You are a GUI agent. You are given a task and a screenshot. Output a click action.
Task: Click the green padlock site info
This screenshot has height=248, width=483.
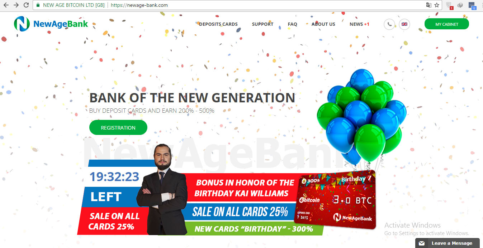point(38,5)
